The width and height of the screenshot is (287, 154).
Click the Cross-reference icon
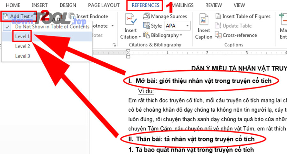click(218, 35)
